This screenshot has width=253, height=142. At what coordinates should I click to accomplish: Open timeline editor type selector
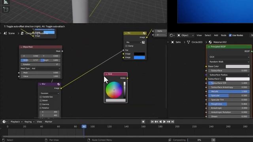click(x=5, y=122)
